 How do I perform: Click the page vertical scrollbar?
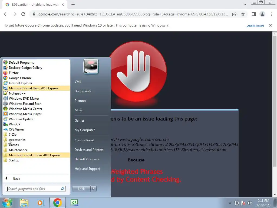coord(275,101)
